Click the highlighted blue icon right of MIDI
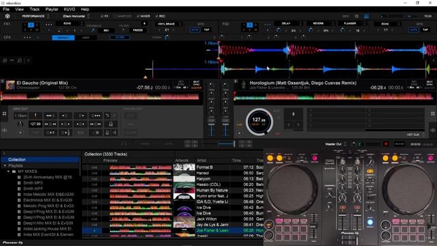The image size is (437, 246). (x=366, y=16)
